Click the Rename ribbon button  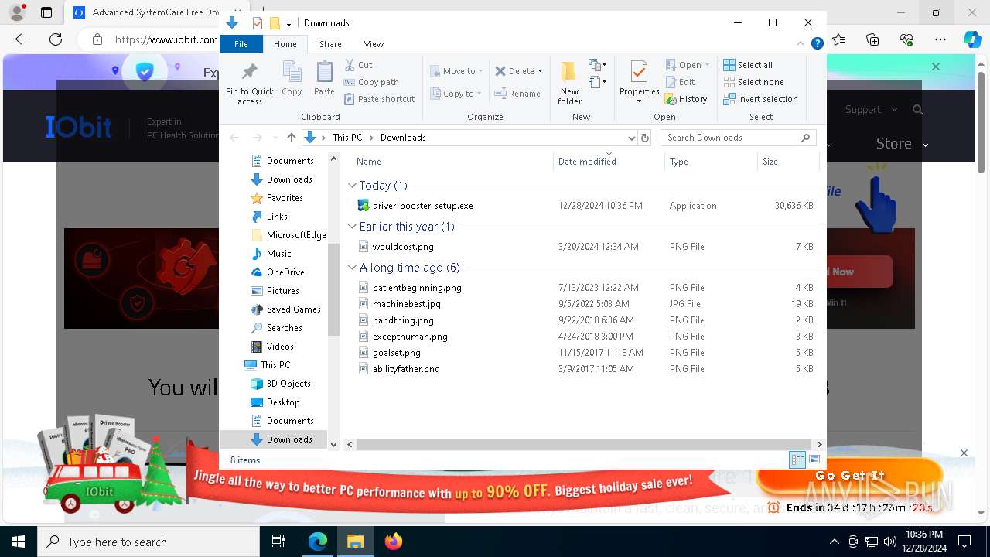(517, 94)
